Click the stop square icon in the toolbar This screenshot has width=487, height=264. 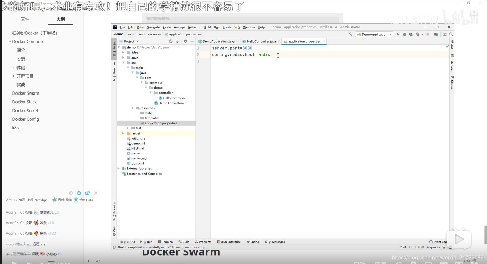coord(428,34)
